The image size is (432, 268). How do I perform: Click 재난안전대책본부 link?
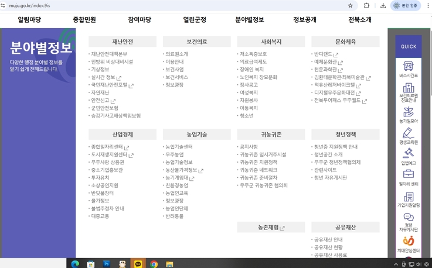(109, 54)
